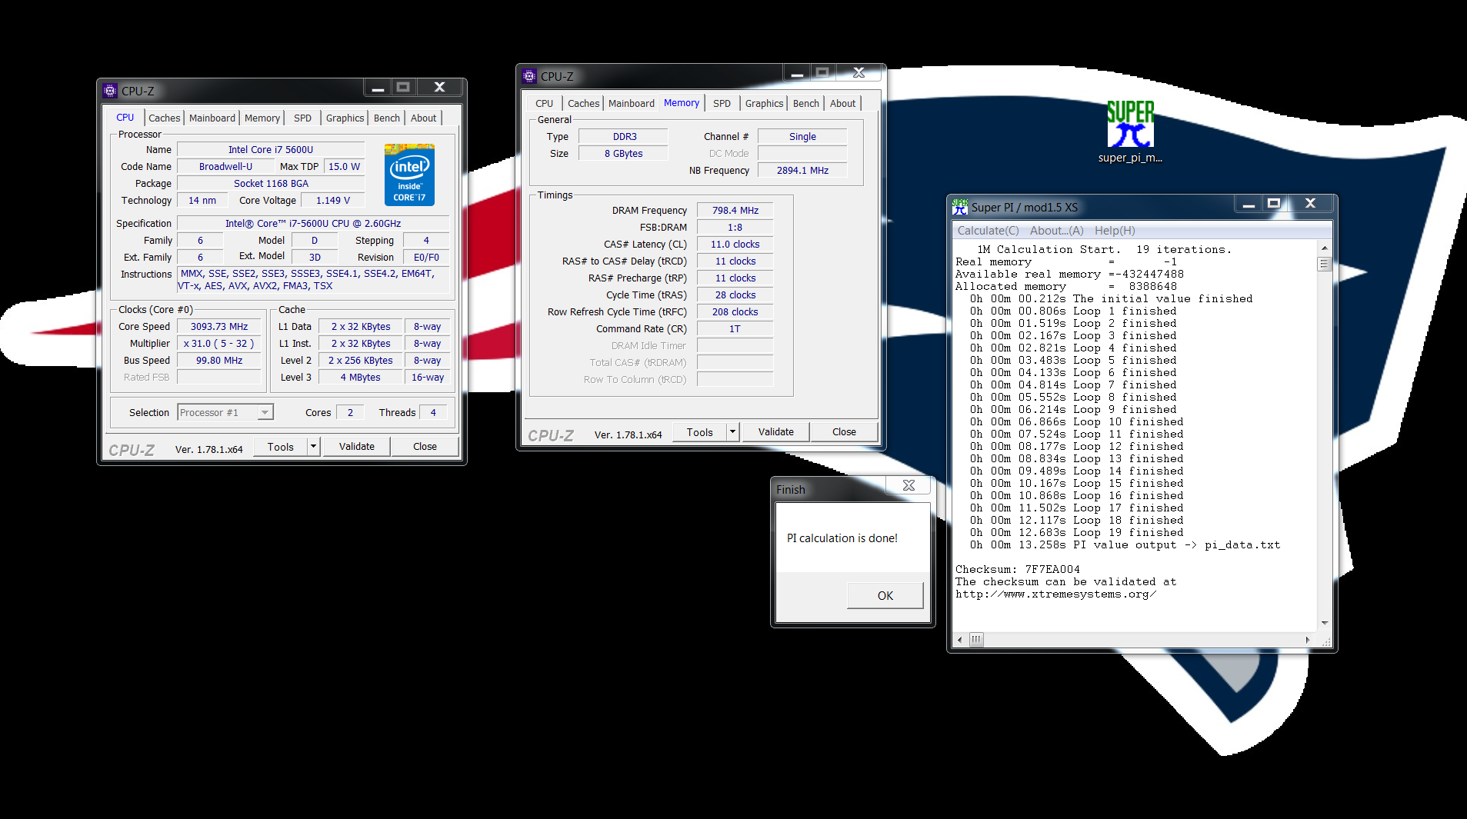Click the Super PI vertical scrollbar thumb

point(1324,264)
